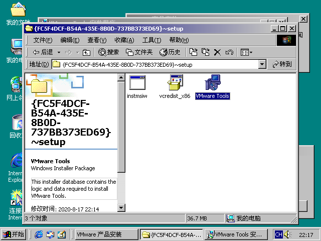Image resolution: width=321 pixels, height=241 pixels.
Task: Go up one folder level icon
Action: pos(86,52)
